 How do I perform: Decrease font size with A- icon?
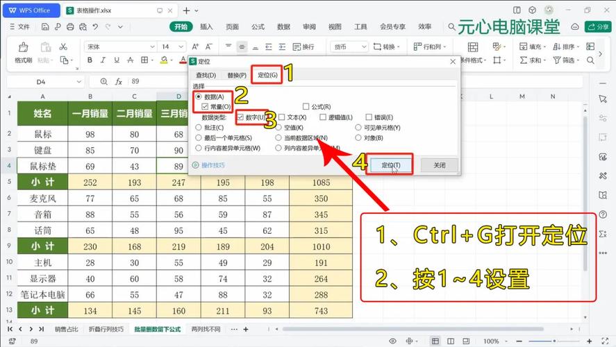(209, 46)
